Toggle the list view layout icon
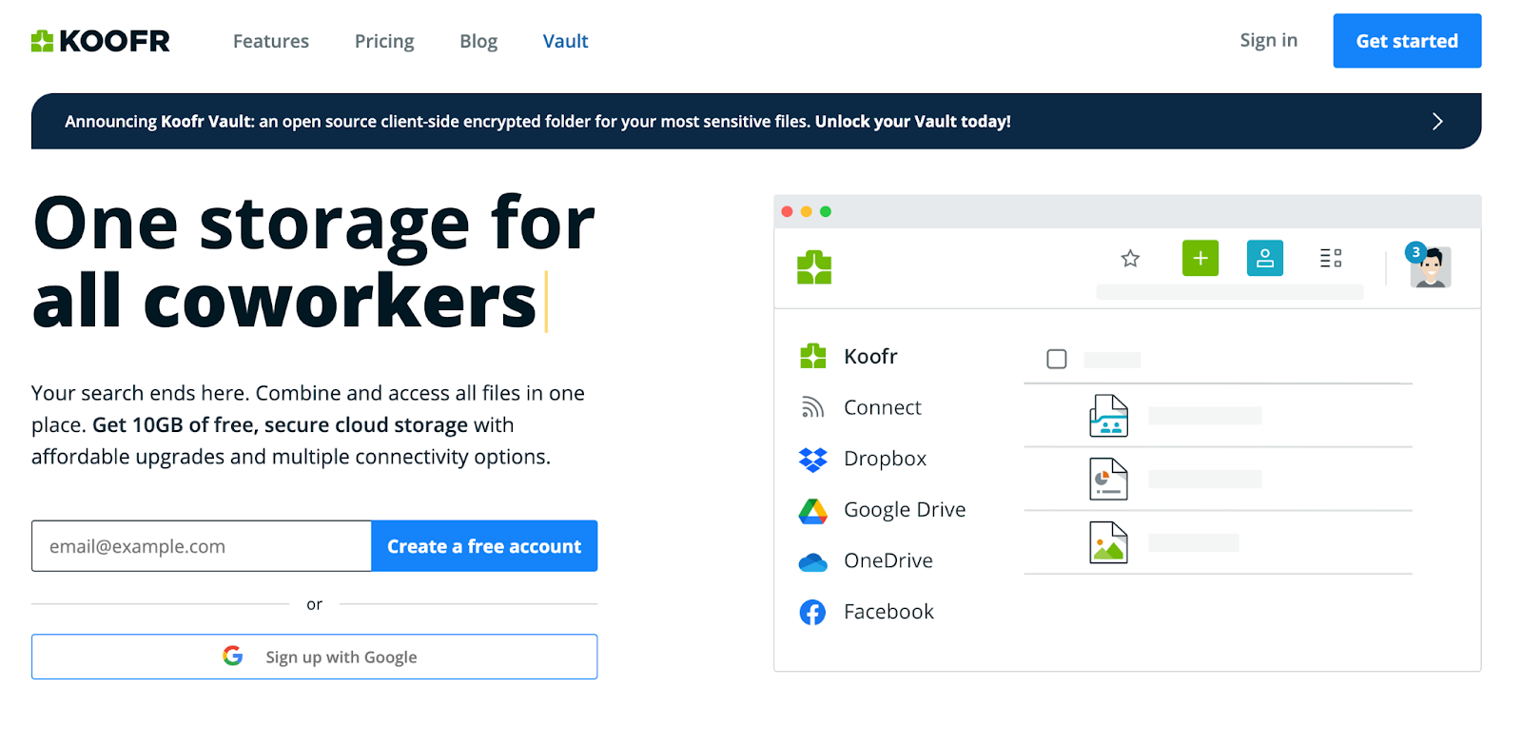This screenshot has width=1522, height=746. [1331, 258]
